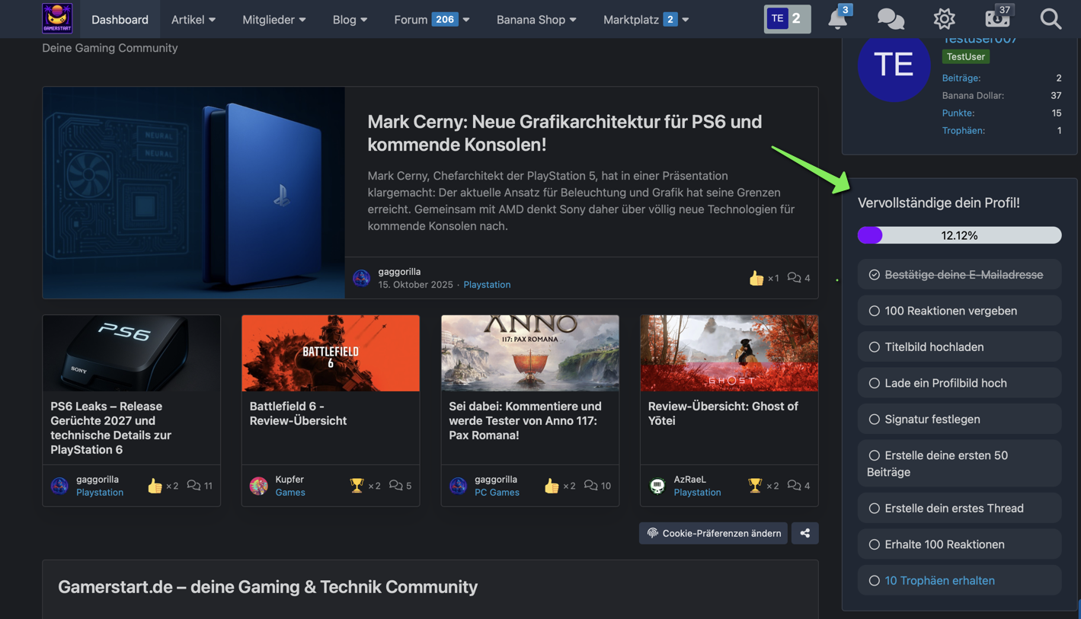Click the share icon button

click(804, 533)
